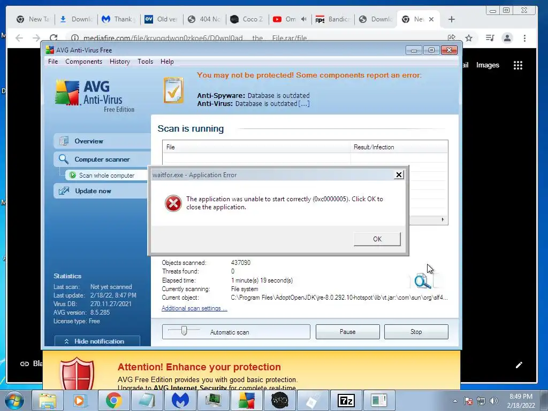This screenshot has width=548, height=411.
Task: Click Action Center flag tray icon
Action: click(468, 401)
